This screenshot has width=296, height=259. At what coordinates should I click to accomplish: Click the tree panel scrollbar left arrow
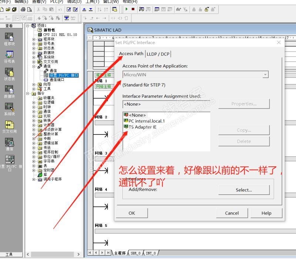(x=28, y=254)
